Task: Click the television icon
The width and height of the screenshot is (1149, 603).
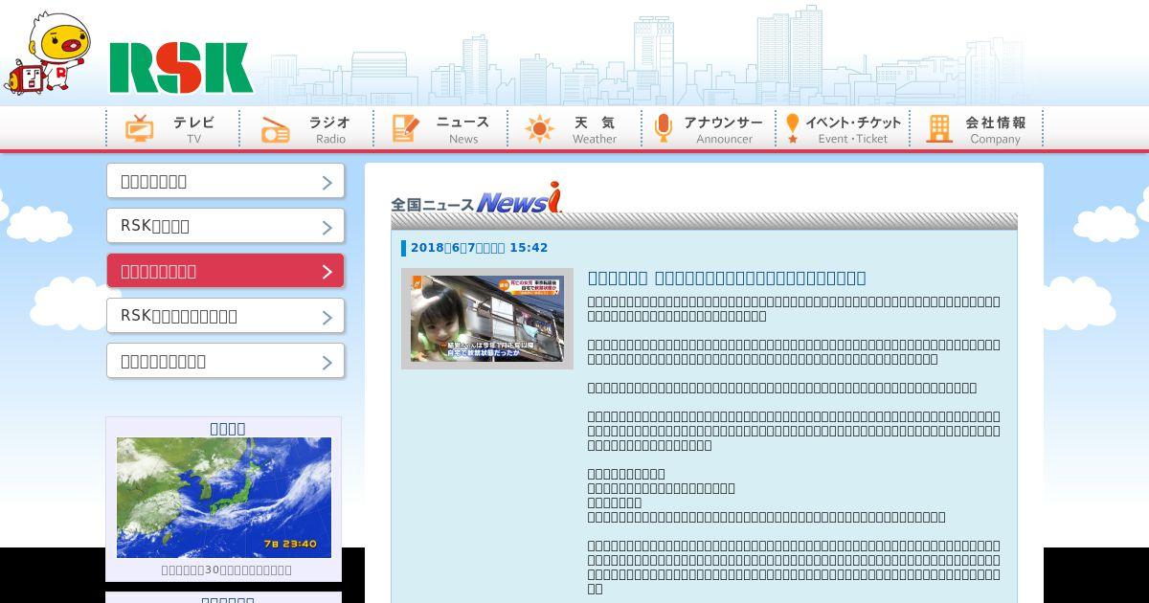Action: (140, 128)
